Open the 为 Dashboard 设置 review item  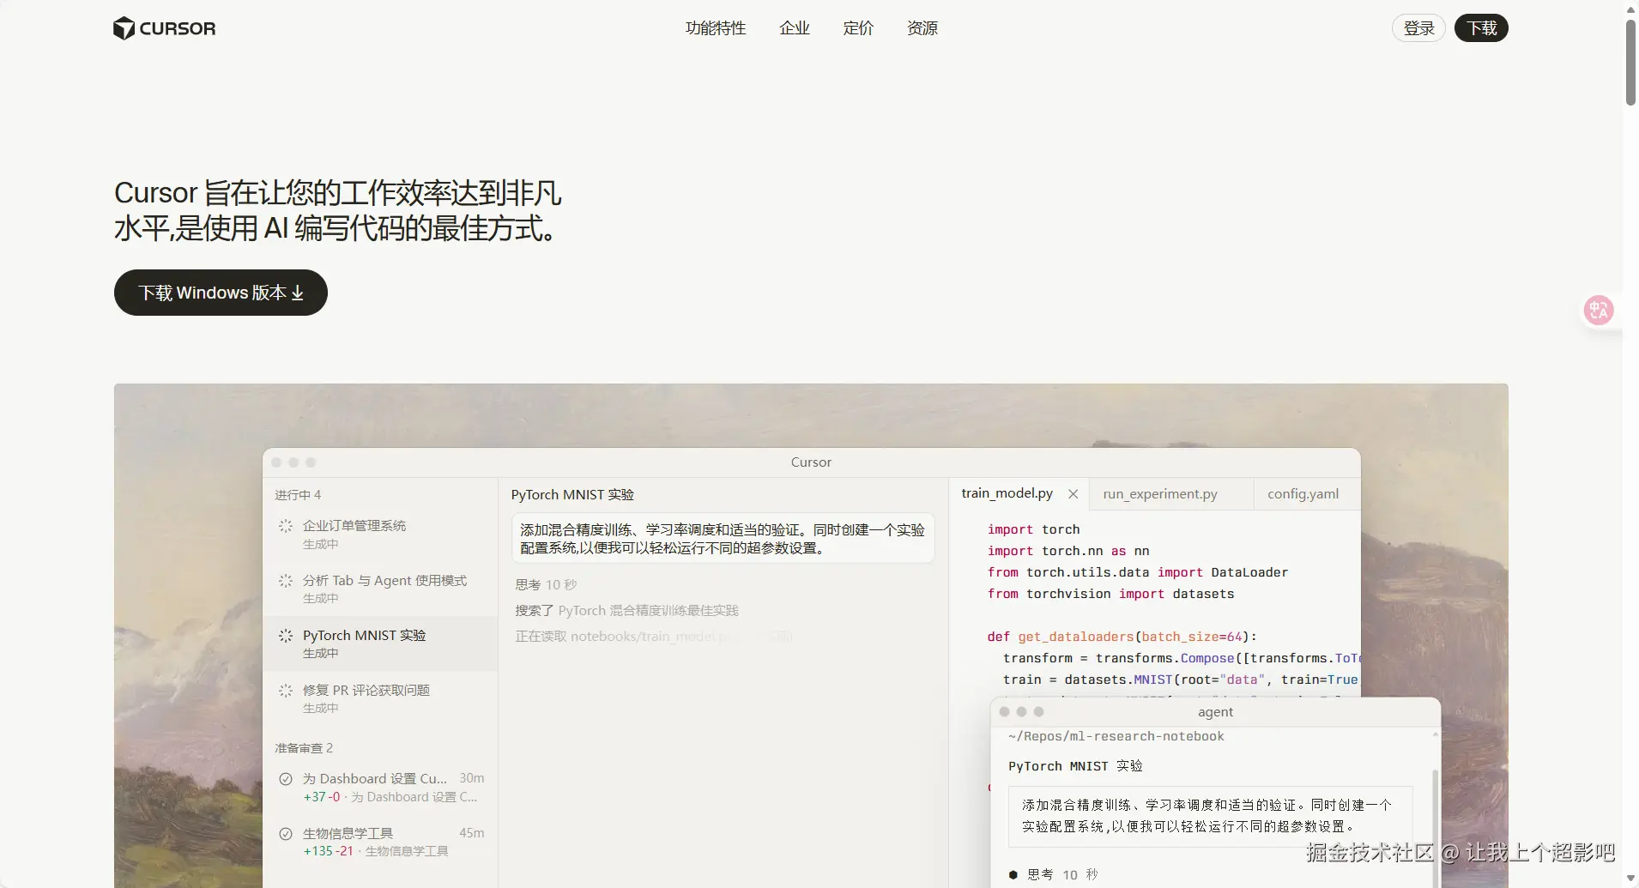(380, 788)
